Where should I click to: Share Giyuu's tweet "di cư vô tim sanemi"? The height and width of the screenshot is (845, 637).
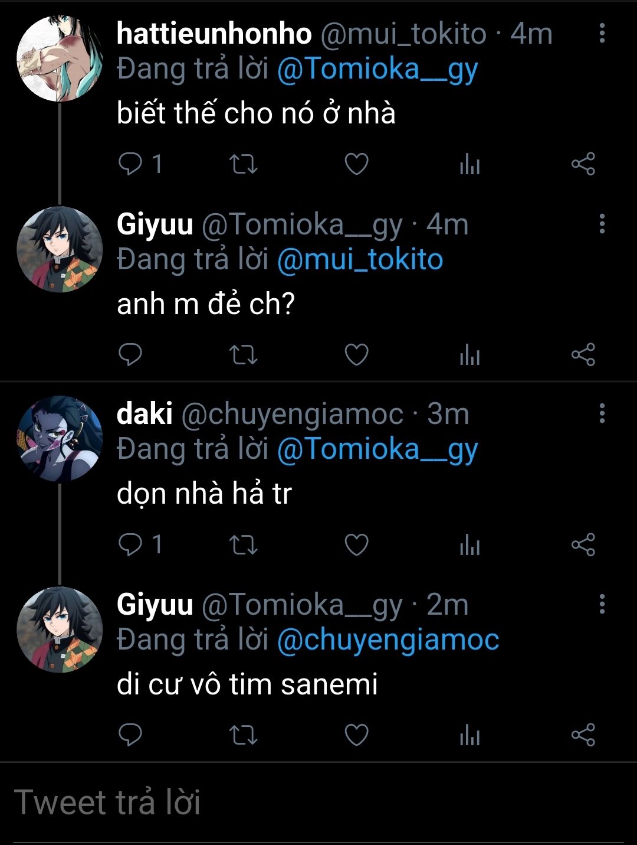pos(583,735)
